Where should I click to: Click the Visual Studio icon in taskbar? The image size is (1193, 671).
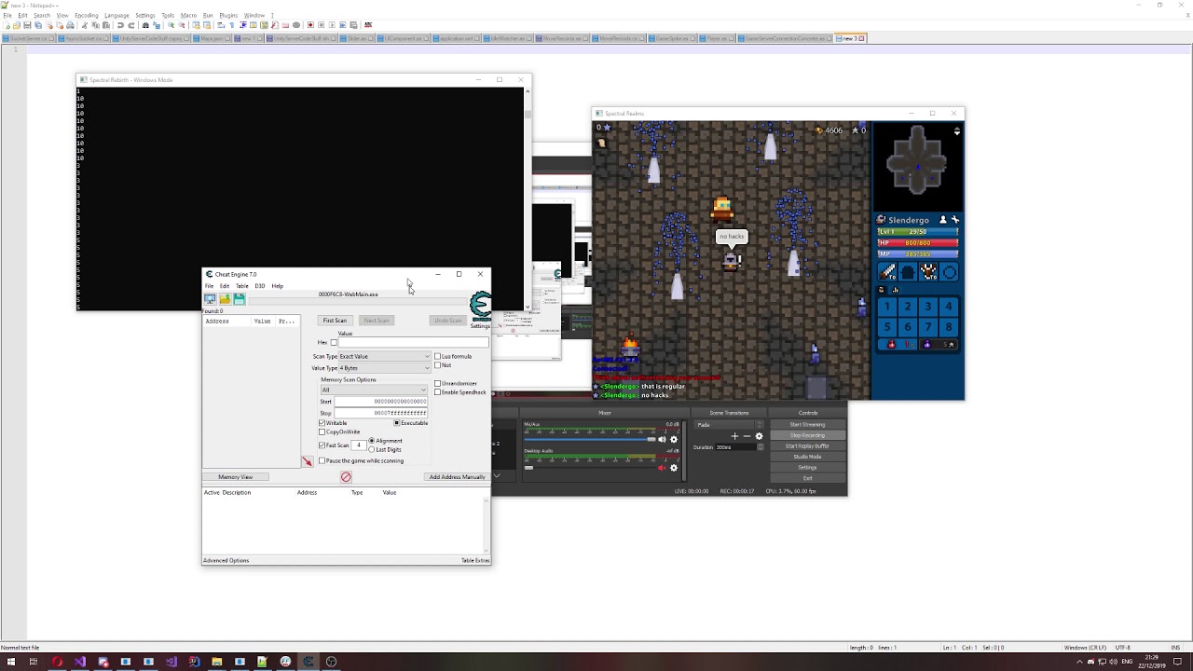click(x=80, y=662)
